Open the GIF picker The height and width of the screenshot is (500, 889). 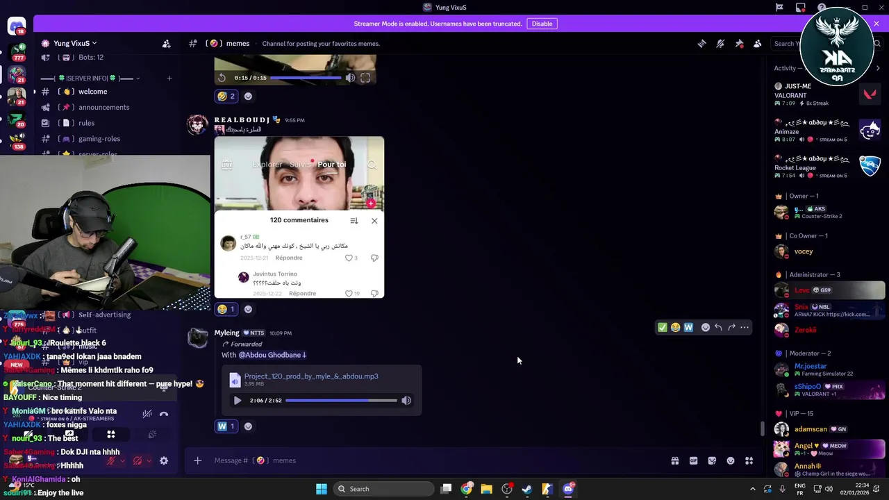693,460
